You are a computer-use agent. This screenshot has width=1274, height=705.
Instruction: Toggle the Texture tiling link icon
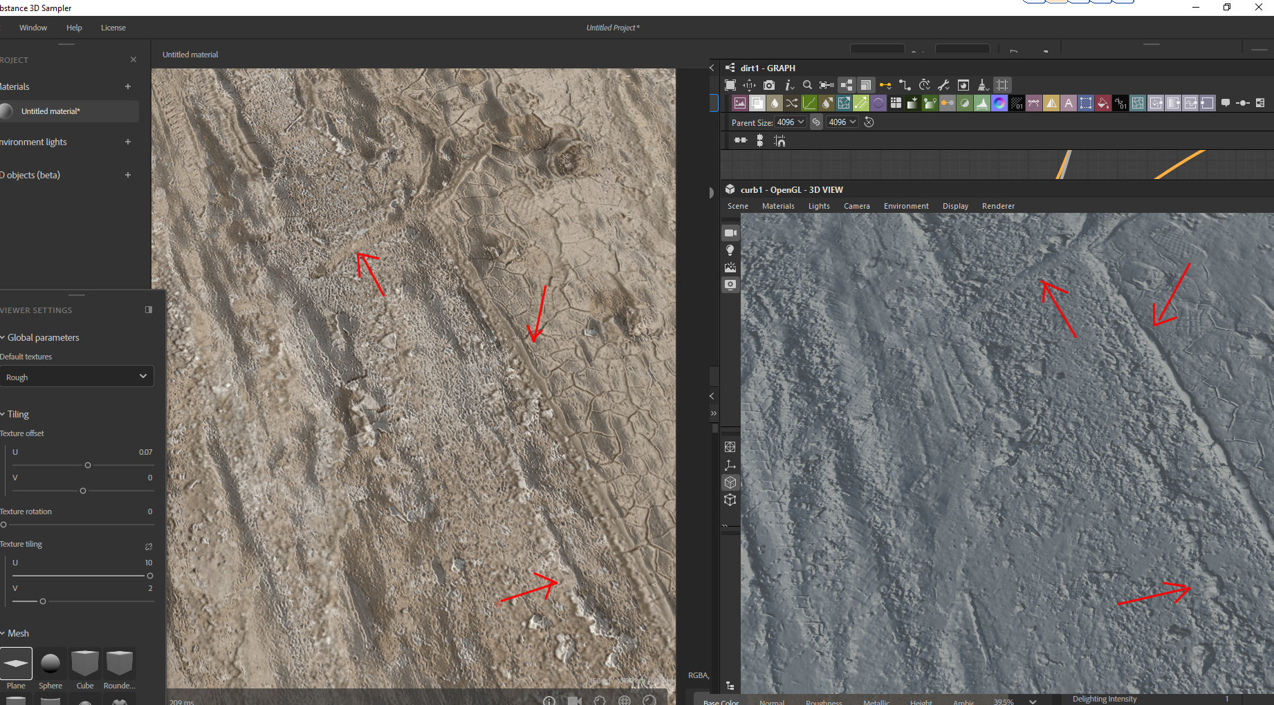tap(148, 546)
